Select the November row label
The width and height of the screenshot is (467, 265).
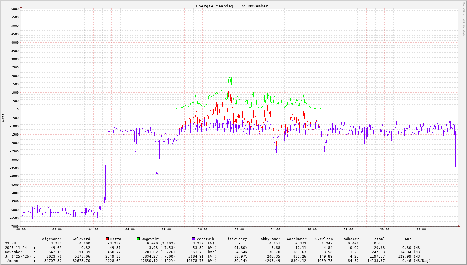tap(14, 252)
